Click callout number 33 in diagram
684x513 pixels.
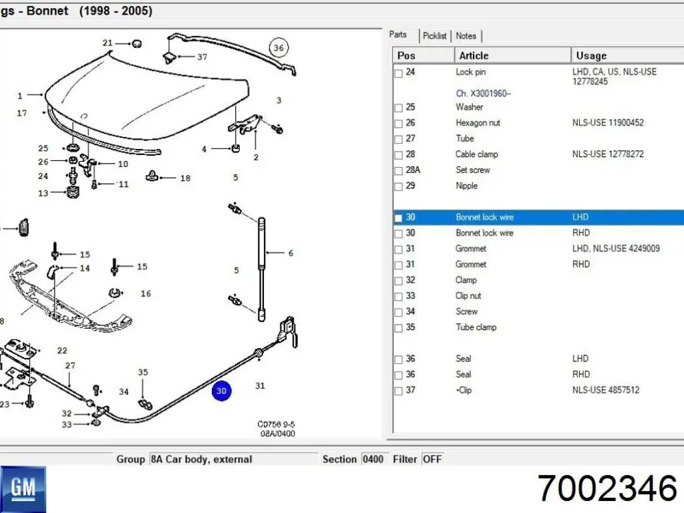(x=66, y=424)
